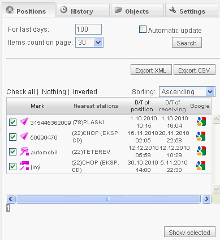Click the Export CSV button
This screenshot has width=220, height=240.
tap(195, 70)
